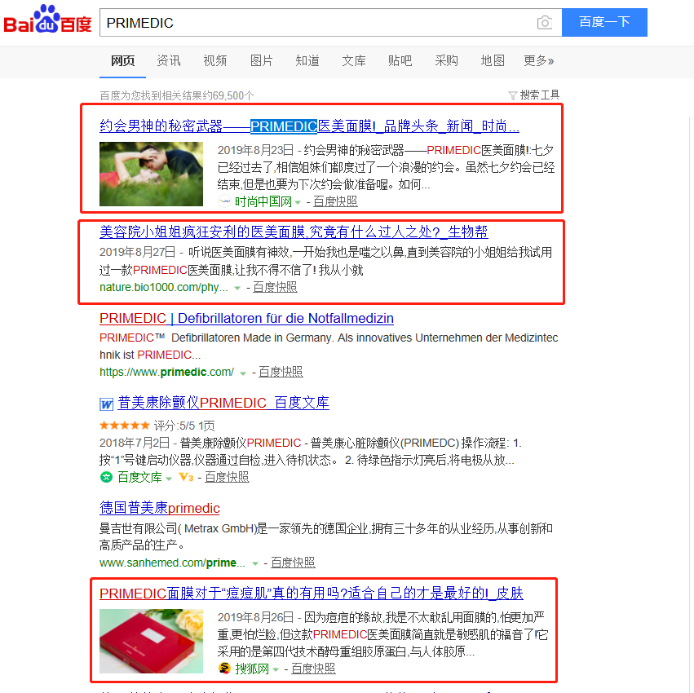
Task: Click the green 百度文库 source badge icon
Action: [x=106, y=477]
